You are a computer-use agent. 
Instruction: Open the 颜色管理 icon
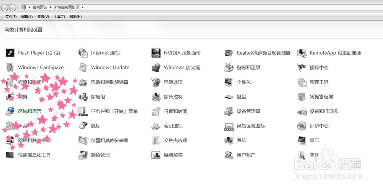pos(83,155)
